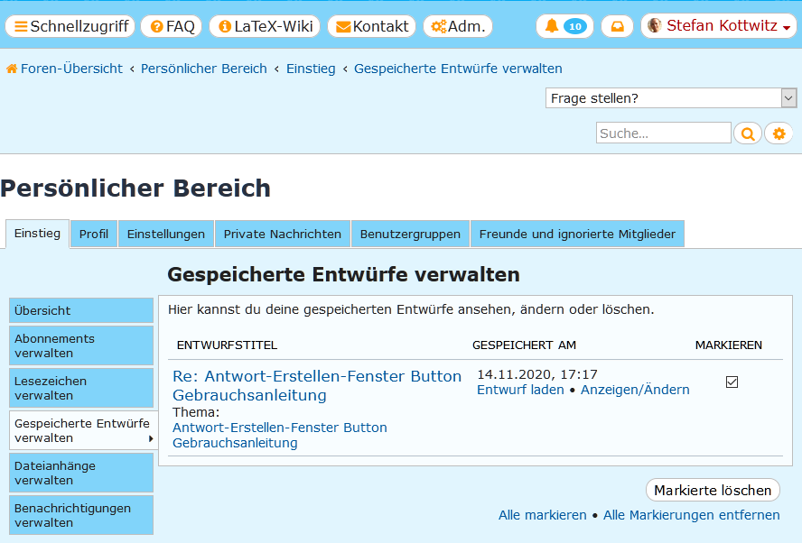Viewport: 802px width, 543px height.
Task: Click 'Alle Markierungen entfernen' link
Action: click(691, 515)
